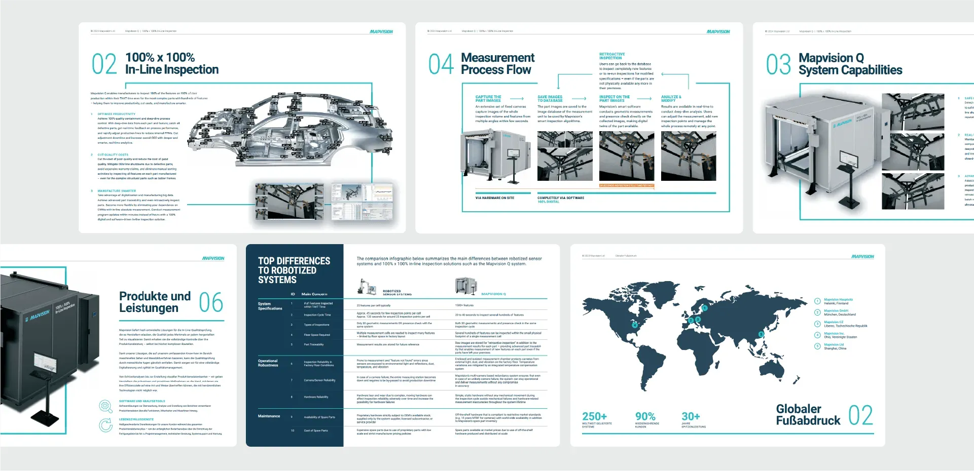Click legend circle 2 beside Mapvision GmbH
The width and height of the screenshot is (974, 471).
coord(817,312)
